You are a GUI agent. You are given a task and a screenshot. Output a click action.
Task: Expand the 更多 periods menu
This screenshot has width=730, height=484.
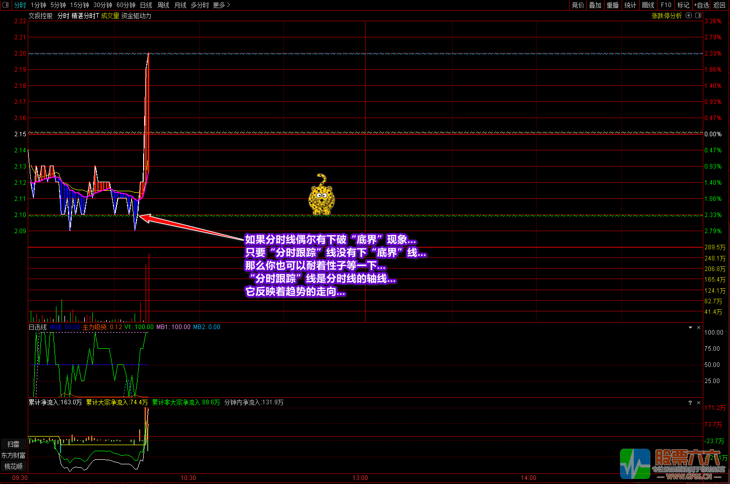(221, 5)
